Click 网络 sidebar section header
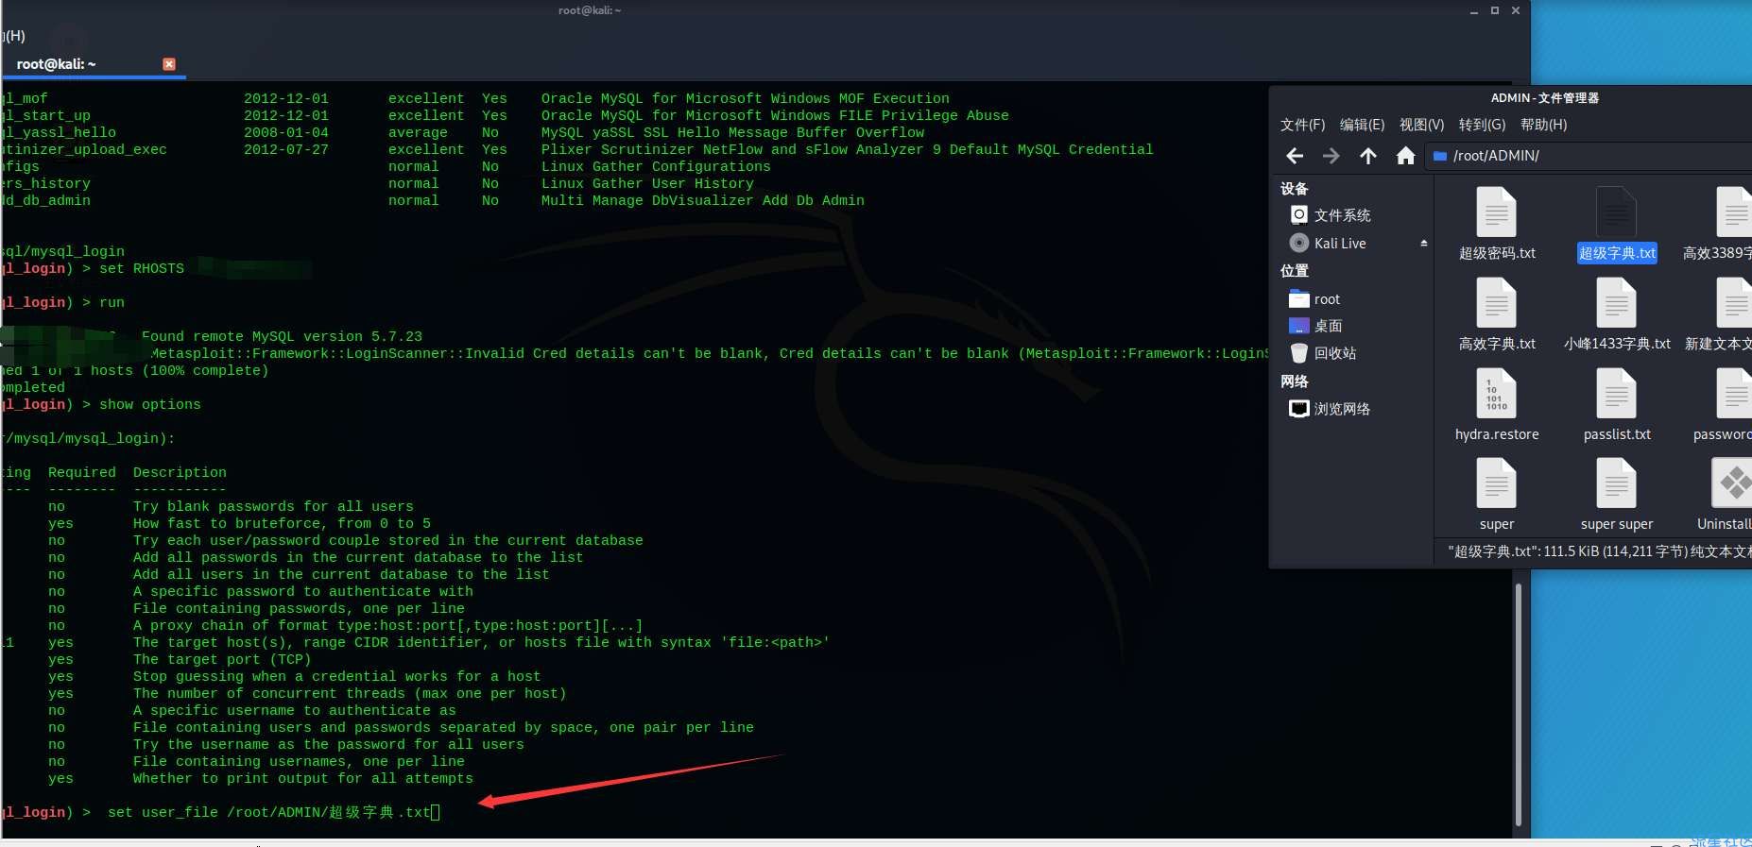The width and height of the screenshot is (1752, 847). (1294, 381)
